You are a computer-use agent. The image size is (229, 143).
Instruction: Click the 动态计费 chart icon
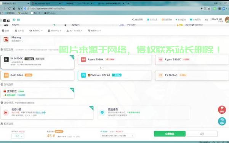coord(6,113)
